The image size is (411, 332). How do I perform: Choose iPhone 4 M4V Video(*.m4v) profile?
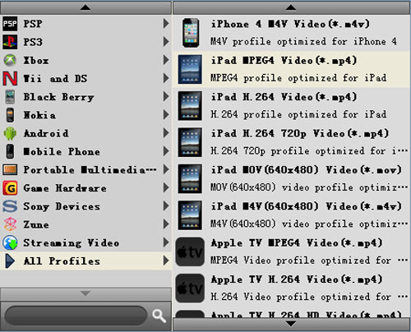291,33
